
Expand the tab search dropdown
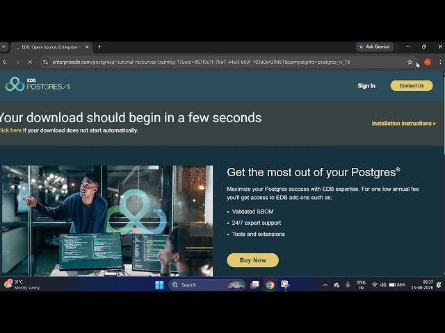tap(4, 47)
